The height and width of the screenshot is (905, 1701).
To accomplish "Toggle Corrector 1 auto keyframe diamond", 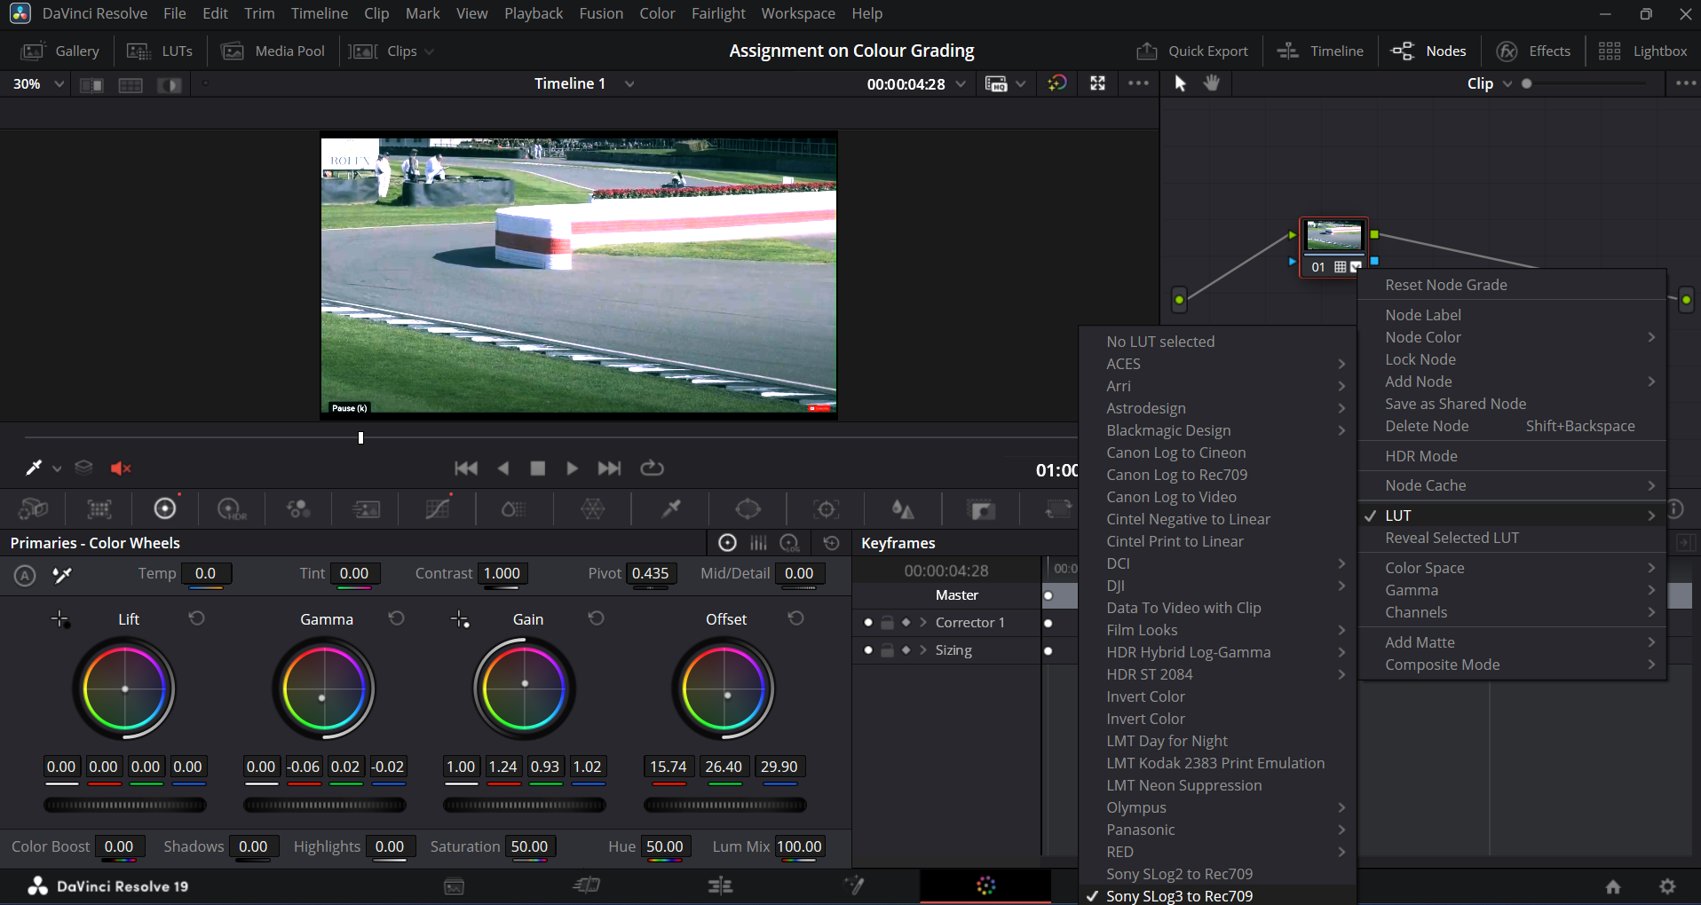I will tap(906, 623).
